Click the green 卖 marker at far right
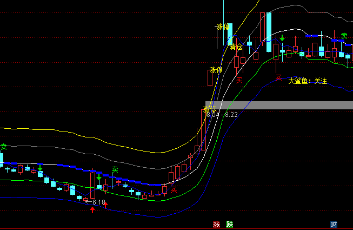Screen dimensions: 353x230 (x=344, y=34)
